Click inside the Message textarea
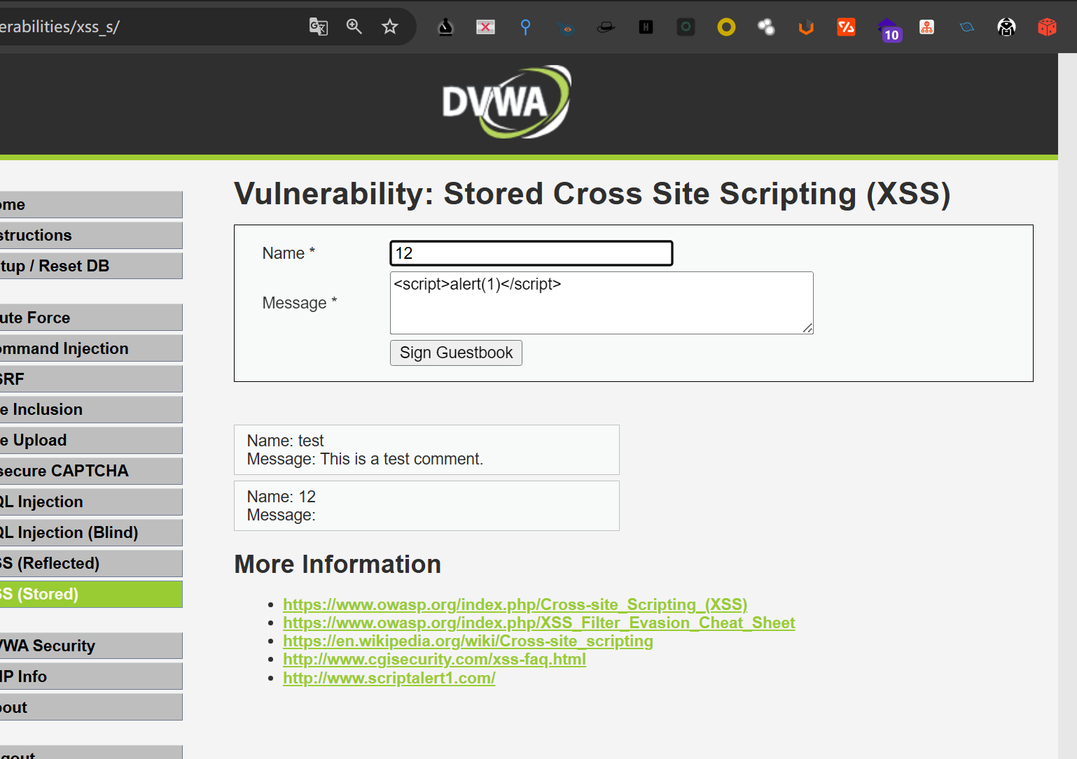This screenshot has width=1077, height=759. tap(602, 303)
